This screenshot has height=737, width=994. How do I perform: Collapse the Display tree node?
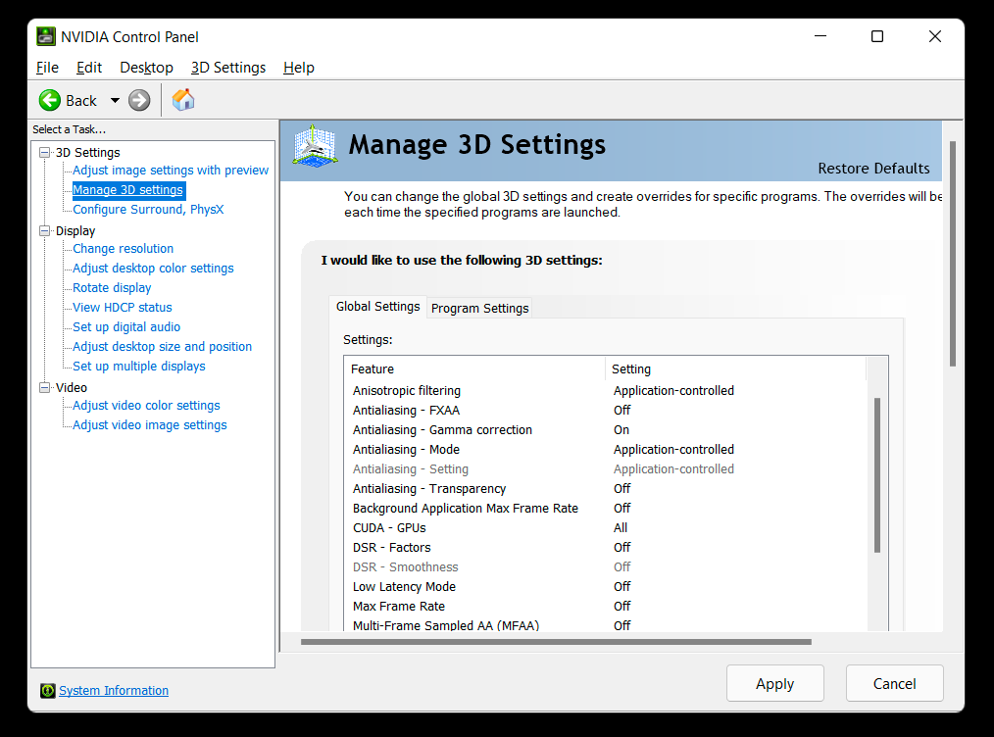coord(44,230)
